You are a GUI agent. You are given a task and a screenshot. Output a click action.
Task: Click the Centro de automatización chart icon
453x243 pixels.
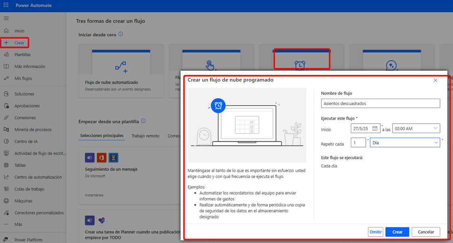click(x=6, y=177)
